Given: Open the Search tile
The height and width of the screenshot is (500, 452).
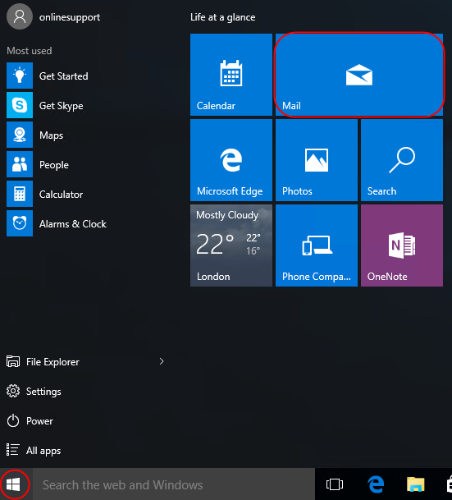Looking at the screenshot, I should click(402, 160).
